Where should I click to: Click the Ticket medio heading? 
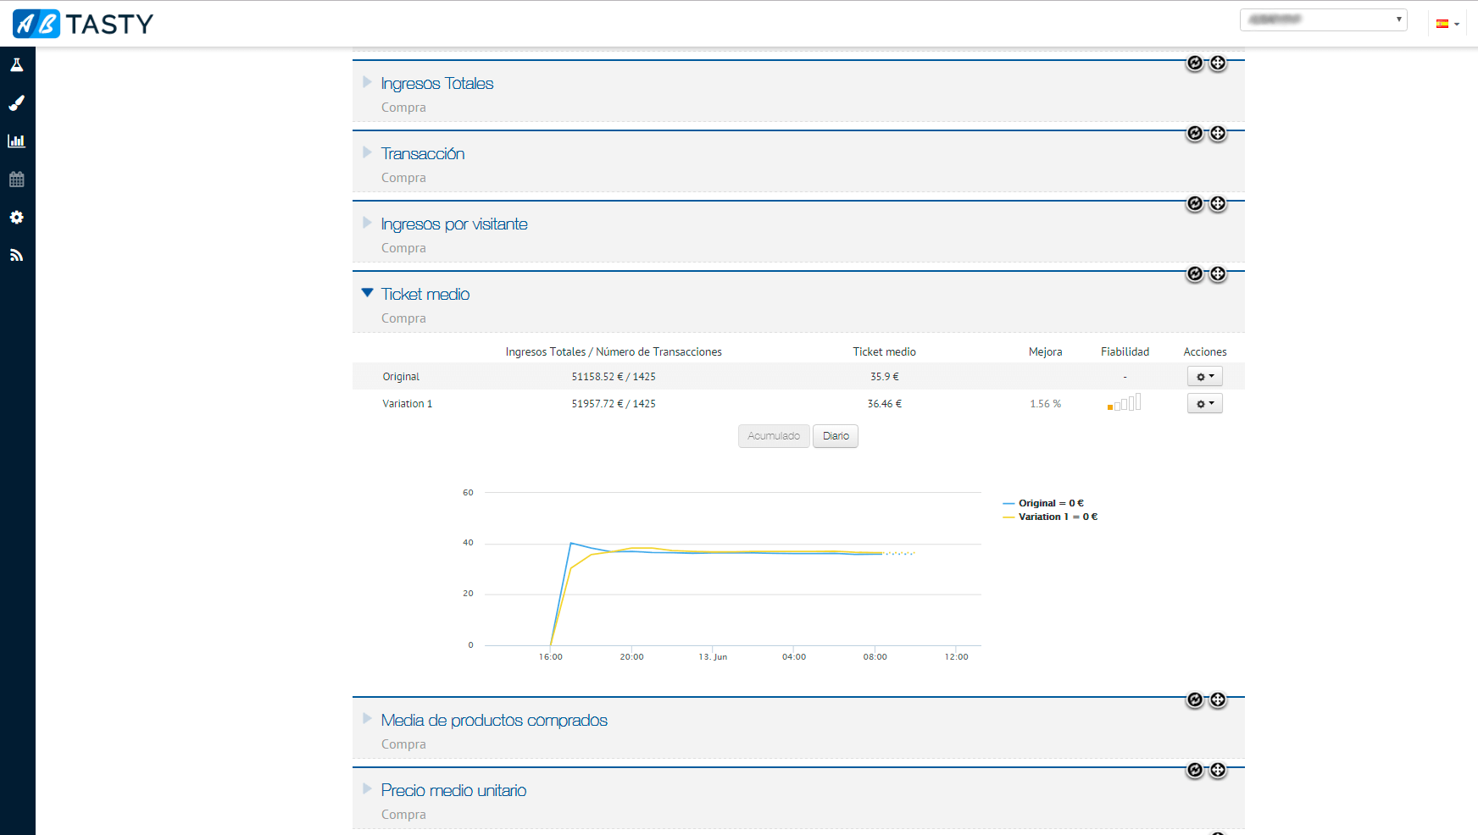(425, 294)
